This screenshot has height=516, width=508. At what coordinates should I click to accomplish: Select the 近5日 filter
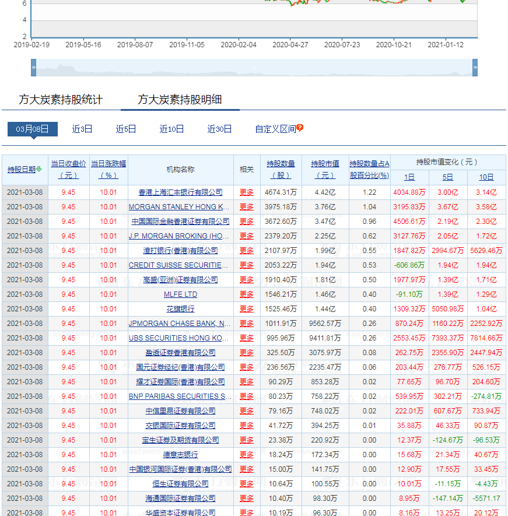[x=126, y=129]
